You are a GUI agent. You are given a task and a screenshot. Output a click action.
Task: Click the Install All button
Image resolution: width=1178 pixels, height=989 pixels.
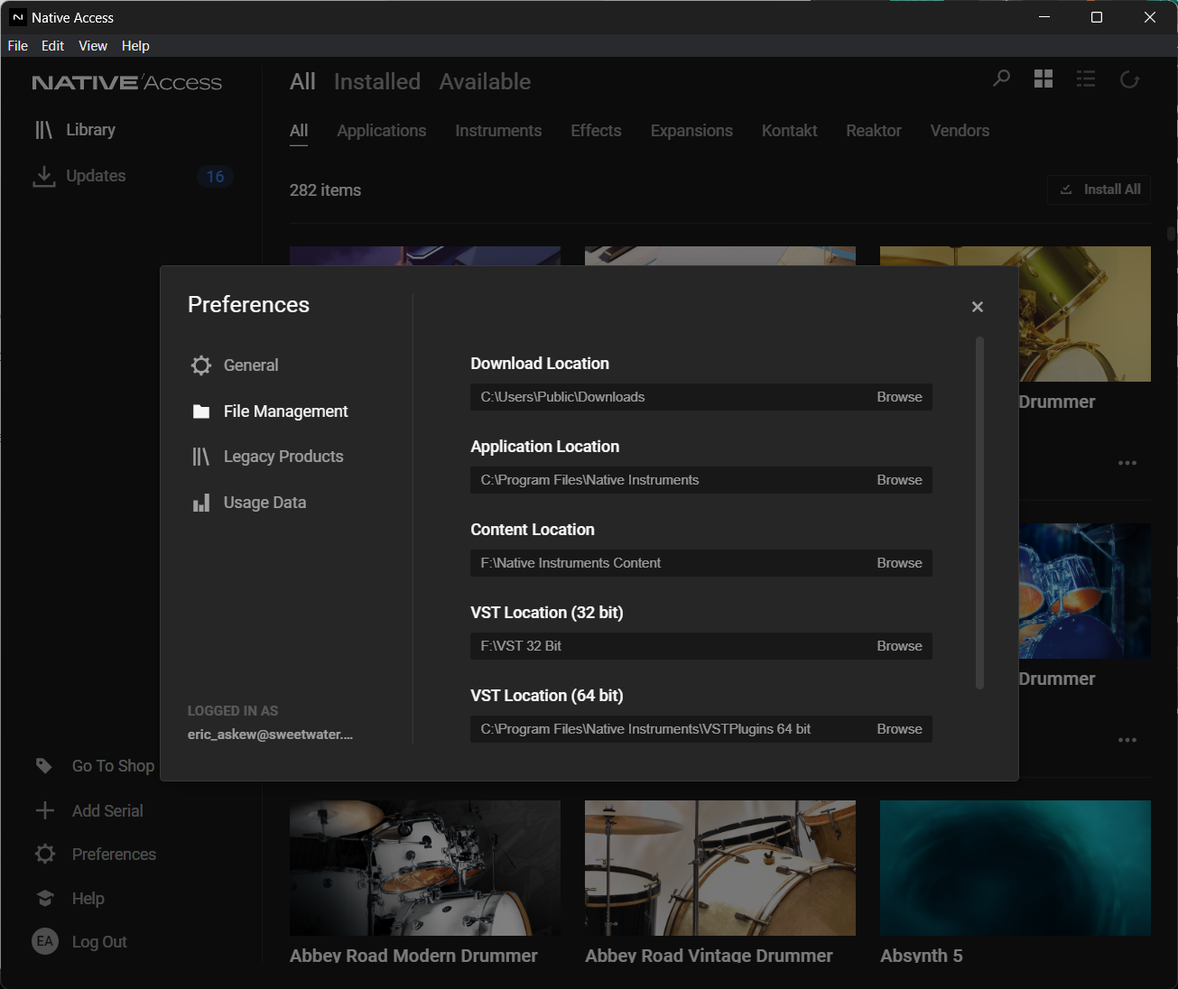pyautogui.click(x=1099, y=189)
